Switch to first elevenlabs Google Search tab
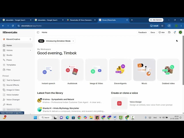 [17, 20]
